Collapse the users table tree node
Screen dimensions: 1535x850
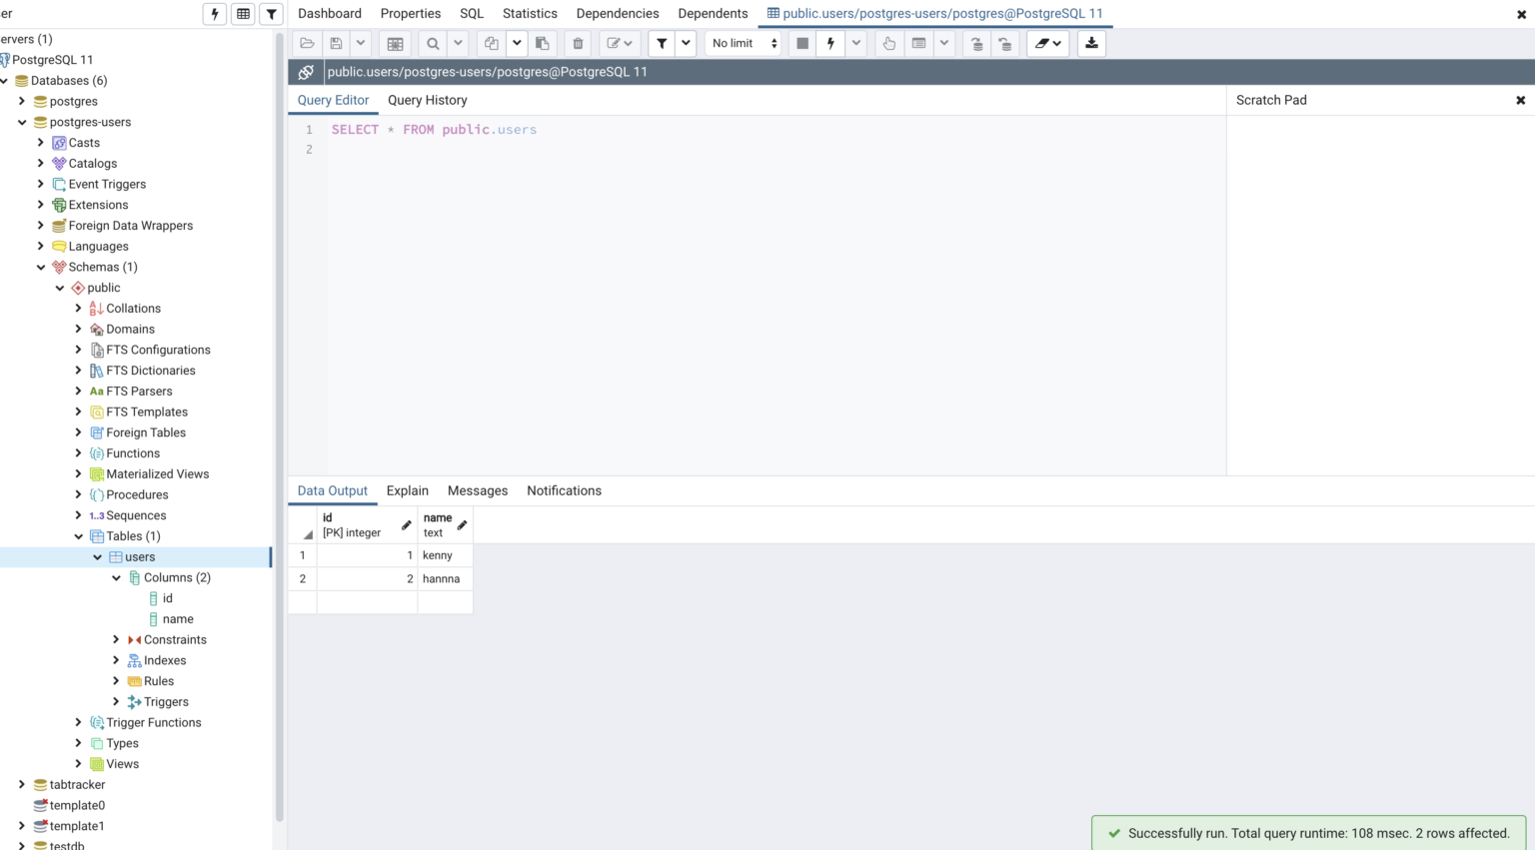point(98,556)
